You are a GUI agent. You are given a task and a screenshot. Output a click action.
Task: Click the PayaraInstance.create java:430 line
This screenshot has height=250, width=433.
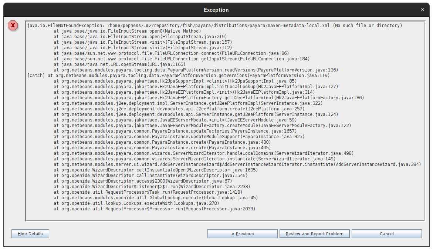162,142
